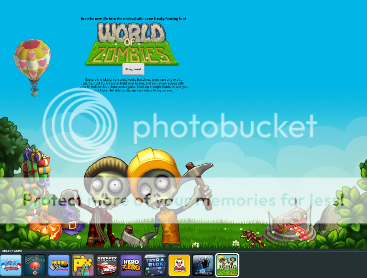Open the Fast Food game icon
The width and height of the screenshot is (367, 278).
pos(35,265)
